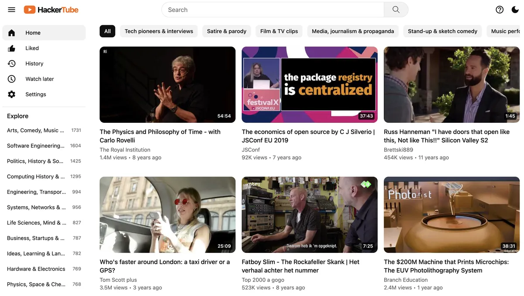Image resolution: width=524 pixels, height=296 pixels.
Task: Open Ideas, Learning category
Action: 44,253
